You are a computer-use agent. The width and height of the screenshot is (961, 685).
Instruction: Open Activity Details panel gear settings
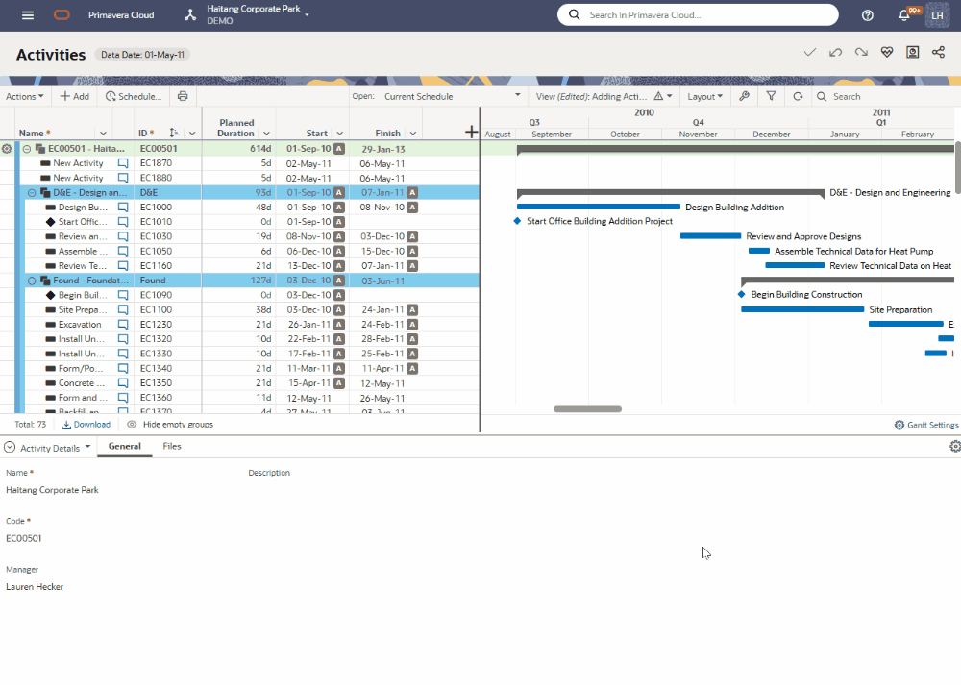tap(955, 446)
